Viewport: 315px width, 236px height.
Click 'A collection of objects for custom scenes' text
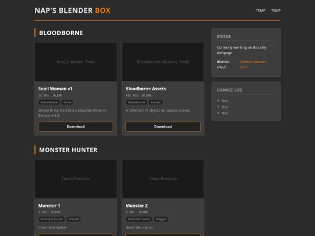(x=158, y=110)
